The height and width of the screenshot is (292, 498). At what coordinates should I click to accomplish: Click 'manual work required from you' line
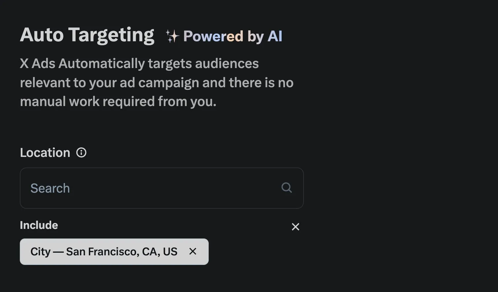[x=118, y=102]
